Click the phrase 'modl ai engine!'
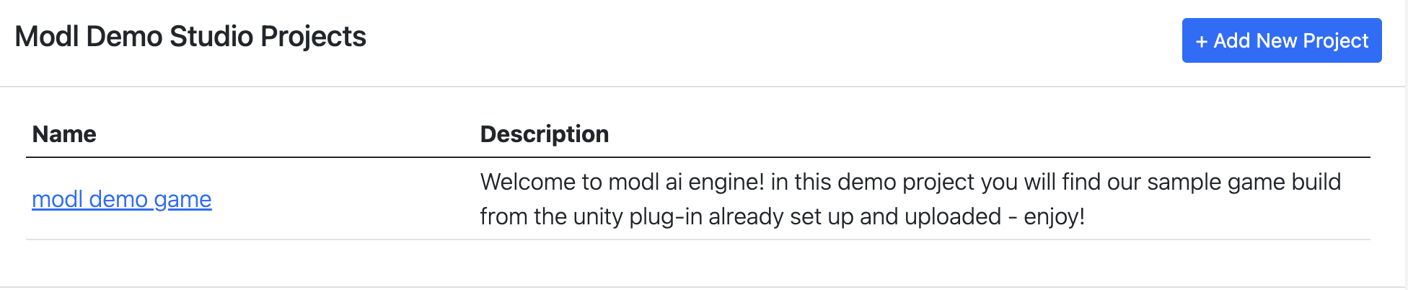 point(685,182)
